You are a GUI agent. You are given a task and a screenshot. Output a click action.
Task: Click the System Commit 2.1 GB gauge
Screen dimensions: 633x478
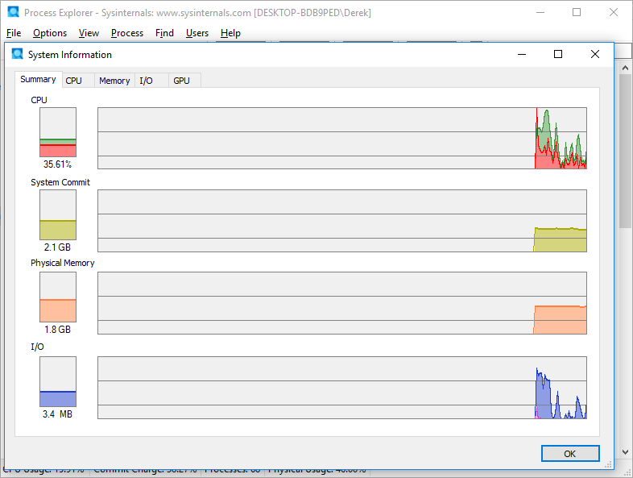point(58,214)
